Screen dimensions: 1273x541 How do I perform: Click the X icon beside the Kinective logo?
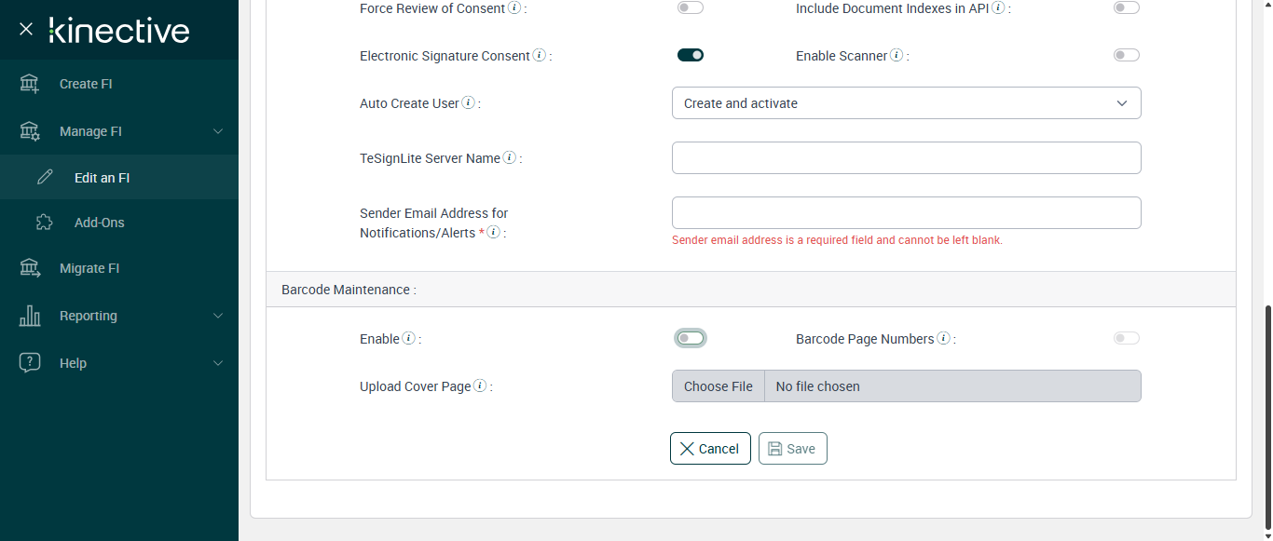26,29
